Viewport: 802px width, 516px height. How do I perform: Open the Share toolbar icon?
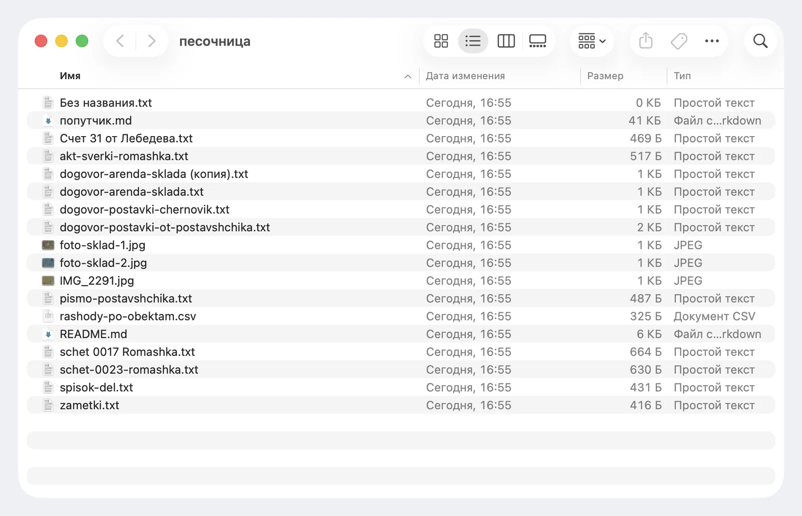646,41
